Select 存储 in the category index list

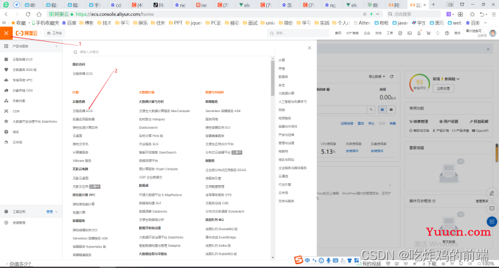point(281,68)
